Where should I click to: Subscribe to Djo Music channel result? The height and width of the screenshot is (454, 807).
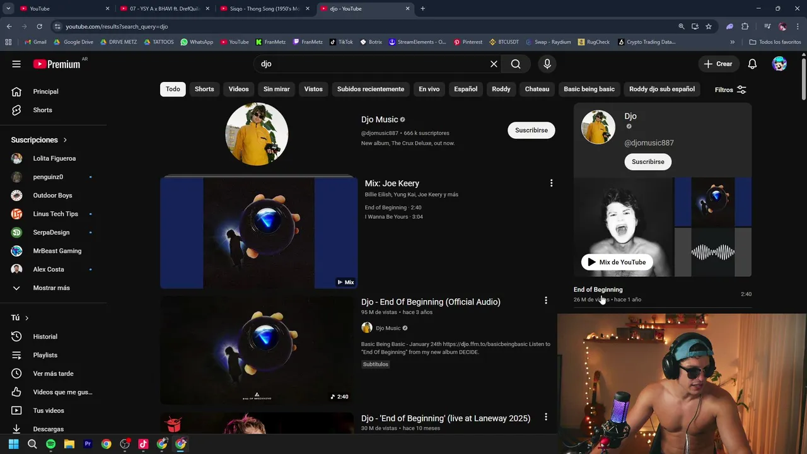(x=531, y=130)
